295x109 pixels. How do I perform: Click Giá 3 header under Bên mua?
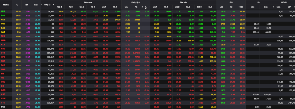60,7
